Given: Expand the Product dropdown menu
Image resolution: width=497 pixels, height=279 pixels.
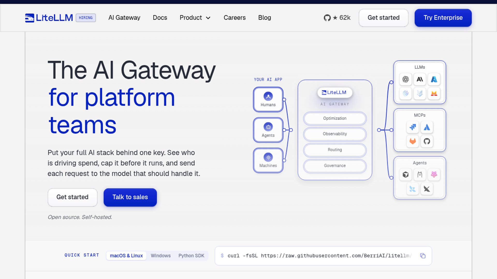Looking at the screenshot, I should pos(195,18).
